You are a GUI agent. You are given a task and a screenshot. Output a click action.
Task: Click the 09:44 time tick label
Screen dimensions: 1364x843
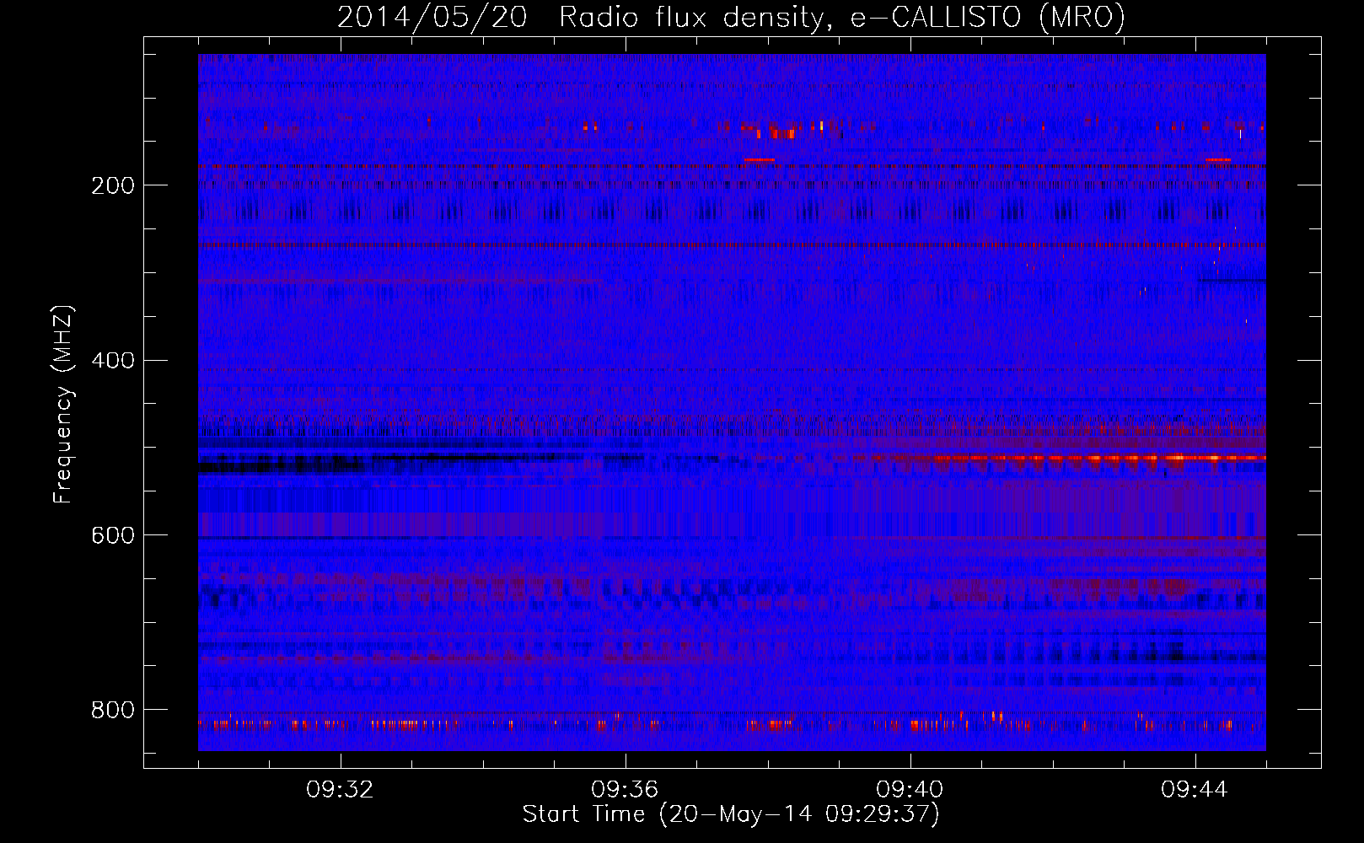pyautogui.click(x=1195, y=790)
